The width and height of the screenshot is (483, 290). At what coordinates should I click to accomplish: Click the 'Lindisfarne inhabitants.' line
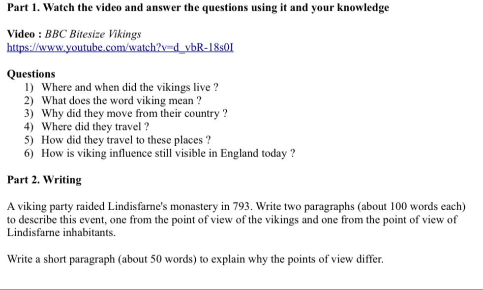(61, 232)
